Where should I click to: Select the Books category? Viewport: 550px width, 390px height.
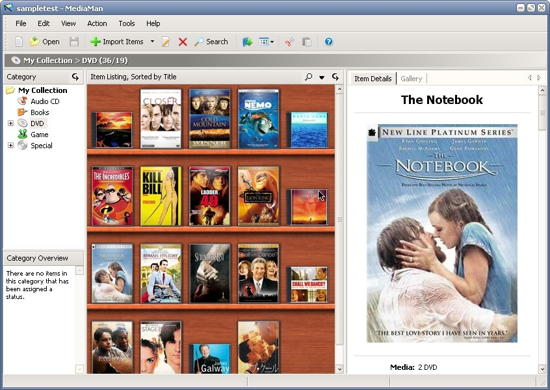[40, 112]
